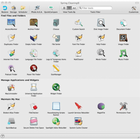The image size is (140, 140).
Task: Click the toolbar toggle pill in title bar
Action: [x=137, y=3]
